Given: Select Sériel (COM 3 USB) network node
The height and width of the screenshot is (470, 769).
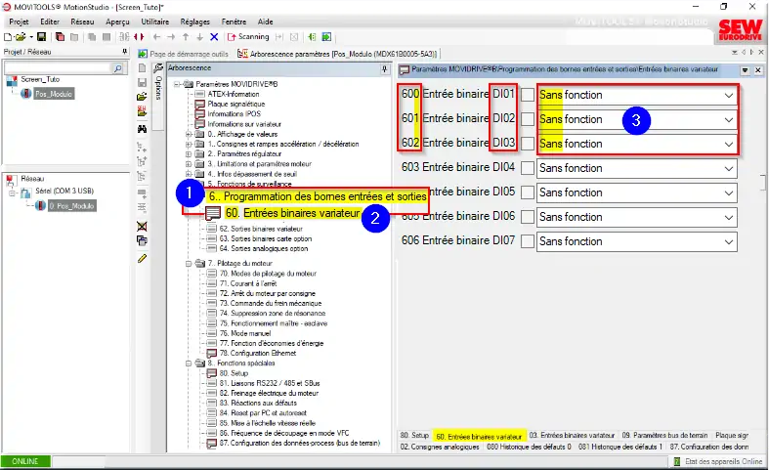Looking at the screenshot, I should tap(64, 191).
